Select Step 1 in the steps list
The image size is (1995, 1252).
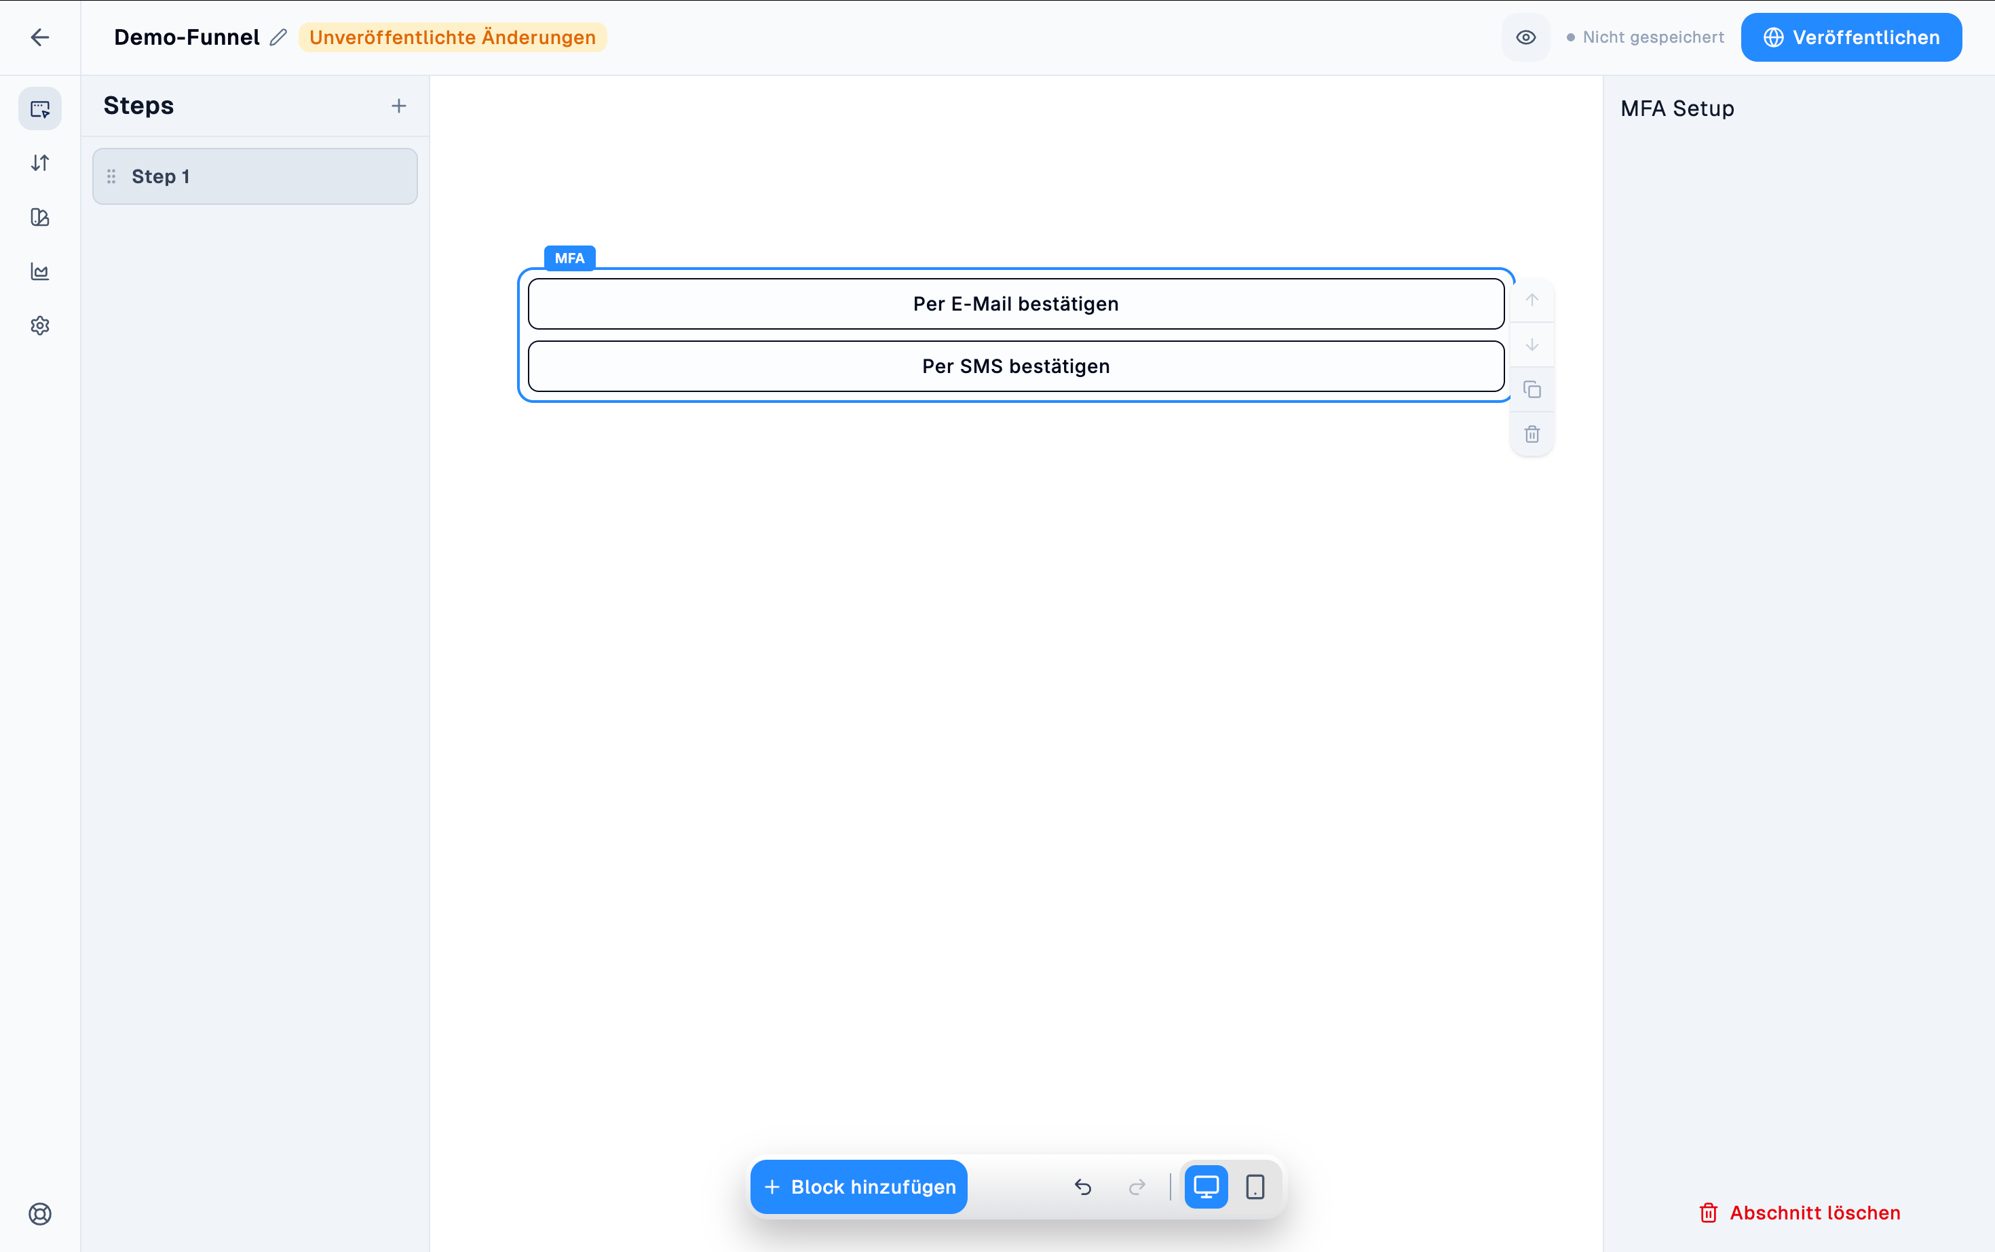pos(254,176)
